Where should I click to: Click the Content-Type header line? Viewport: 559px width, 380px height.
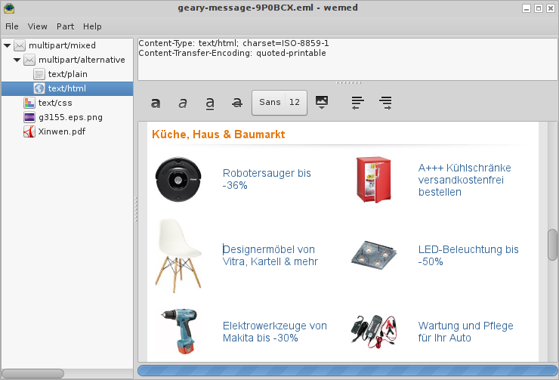[233, 43]
